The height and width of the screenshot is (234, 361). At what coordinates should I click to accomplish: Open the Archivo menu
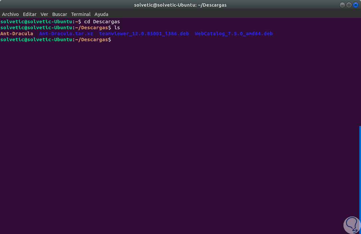point(10,14)
